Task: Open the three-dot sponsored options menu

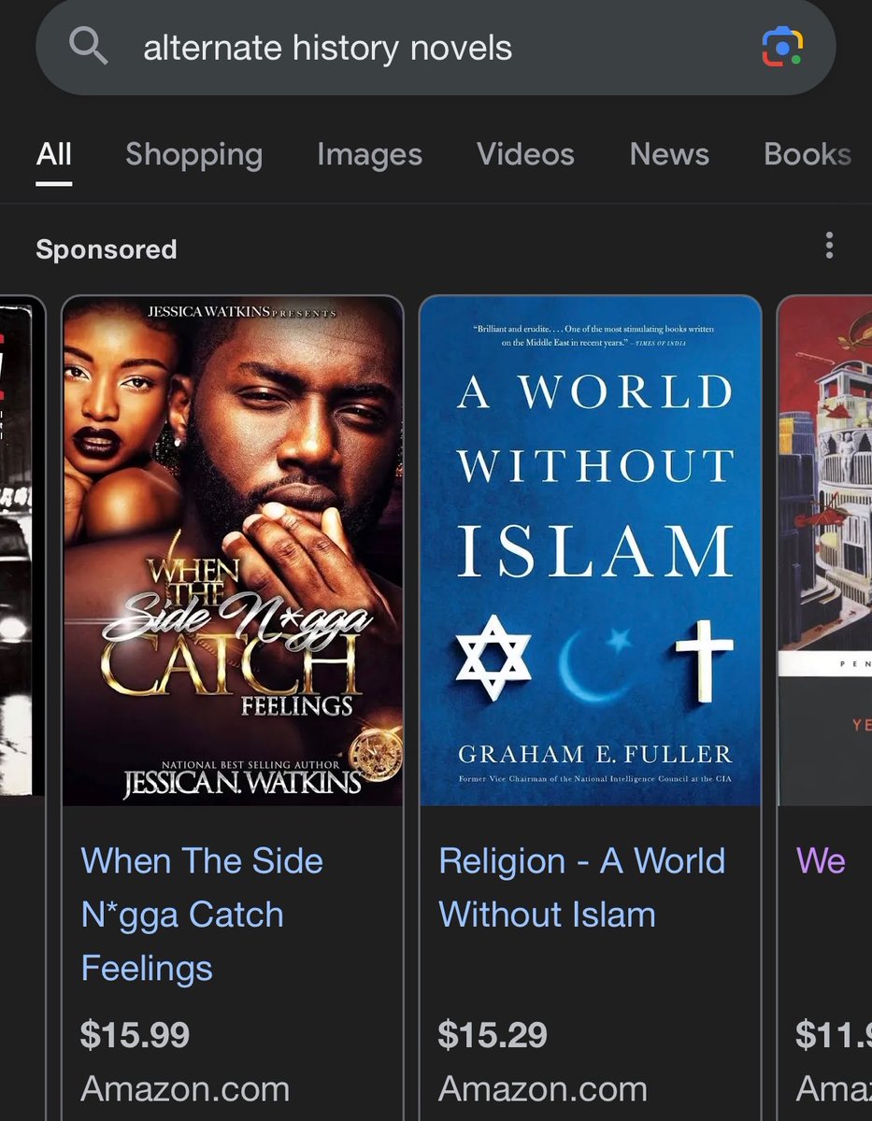Action: [x=829, y=246]
